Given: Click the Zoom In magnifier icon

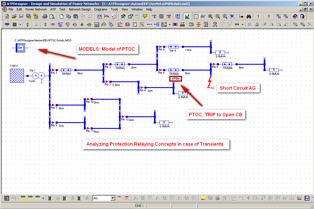Looking at the screenshot, I should 210,17.
